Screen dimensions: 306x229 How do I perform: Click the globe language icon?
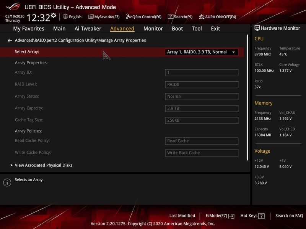[x=65, y=17]
